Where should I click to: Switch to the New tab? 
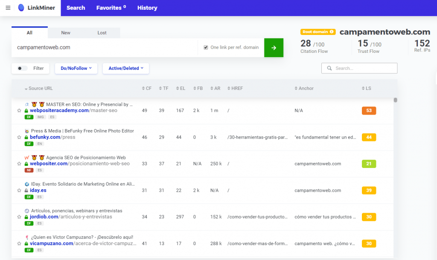click(66, 32)
